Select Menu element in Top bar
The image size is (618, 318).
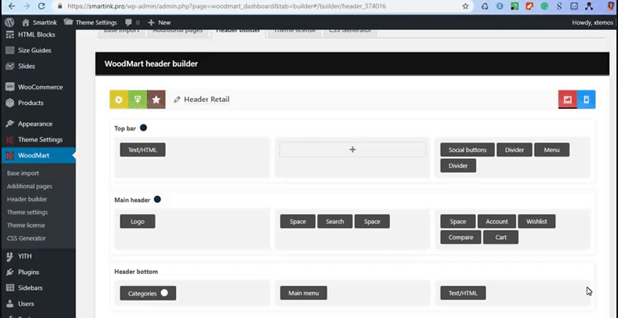[552, 150]
